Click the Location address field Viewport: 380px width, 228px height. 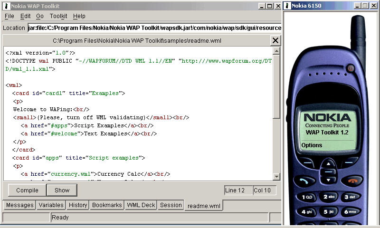tap(154, 28)
